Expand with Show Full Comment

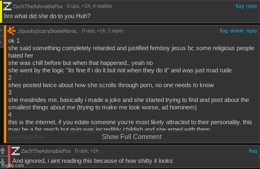(131, 137)
